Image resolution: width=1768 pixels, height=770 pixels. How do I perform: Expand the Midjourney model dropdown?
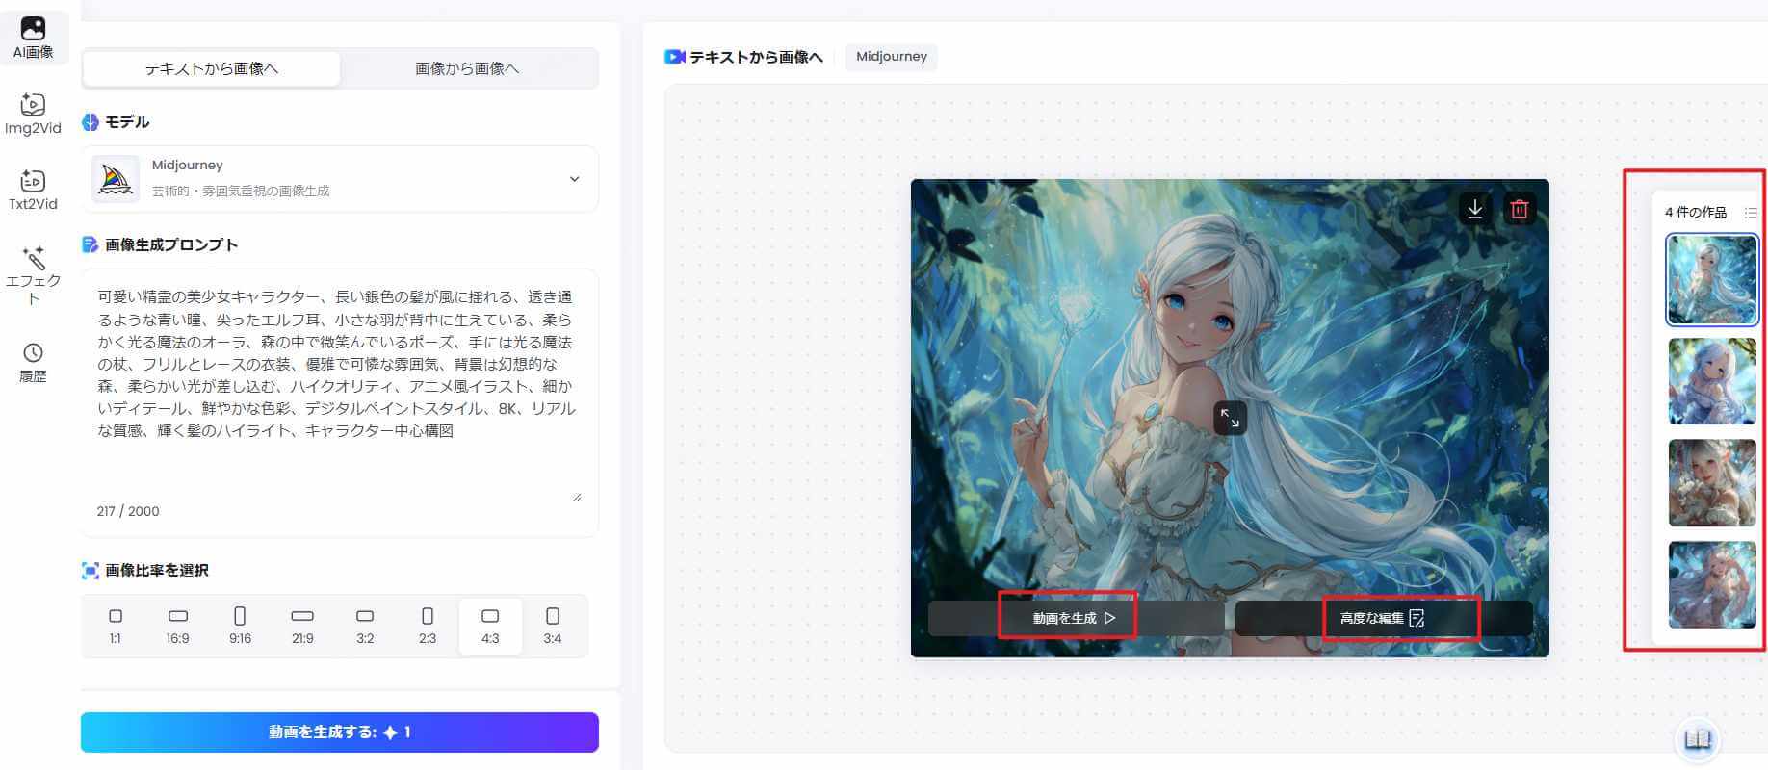tap(574, 179)
